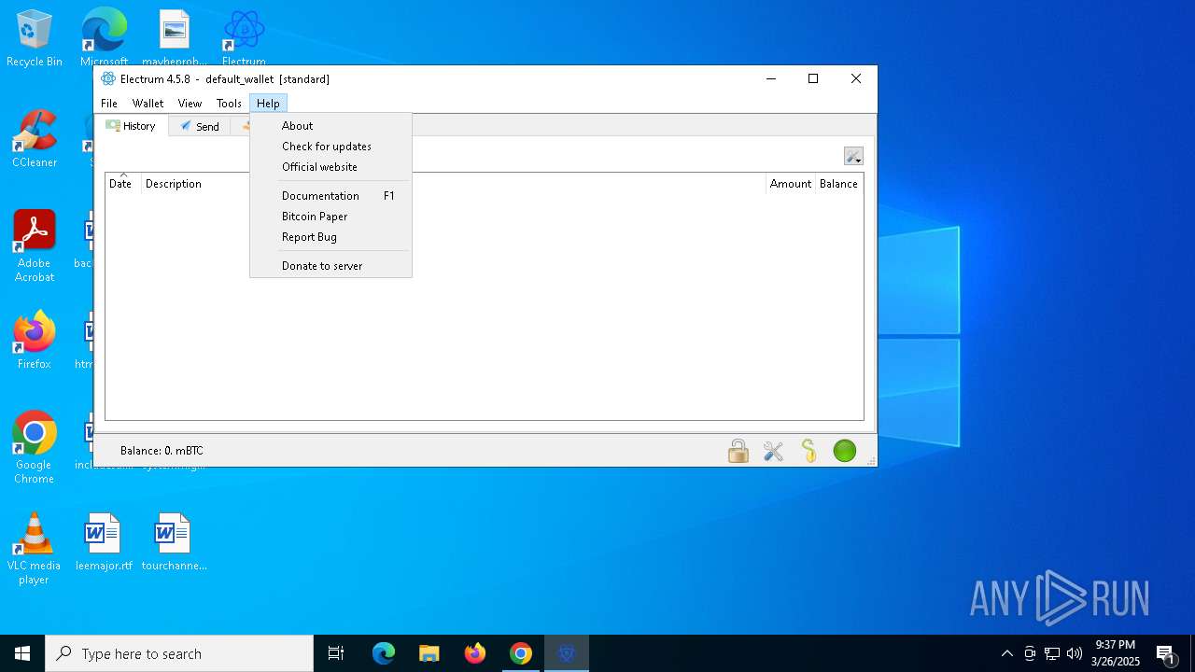Open the About menu entry
The image size is (1195, 672).
330,126
